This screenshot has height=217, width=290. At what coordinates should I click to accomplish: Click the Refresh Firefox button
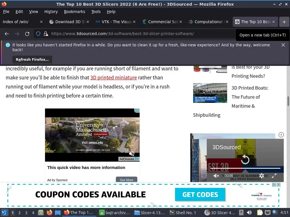[32, 59]
